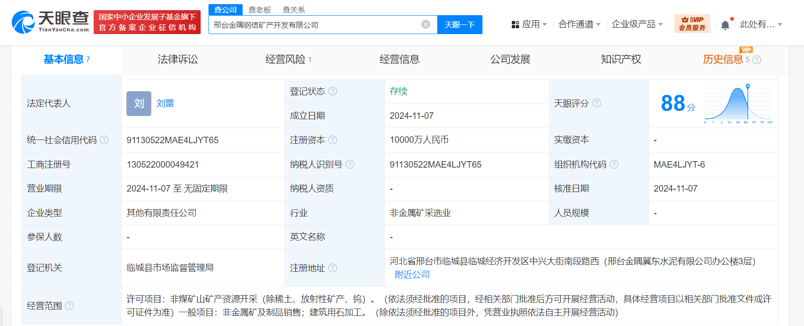Click the 国家中小企业发展子基金 red banner
Screen dimensions: 804x326
tap(147, 22)
